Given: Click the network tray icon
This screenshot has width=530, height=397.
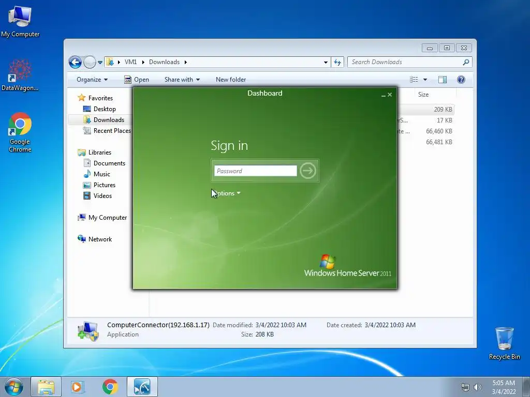Looking at the screenshot, I should tap(465, 387).
